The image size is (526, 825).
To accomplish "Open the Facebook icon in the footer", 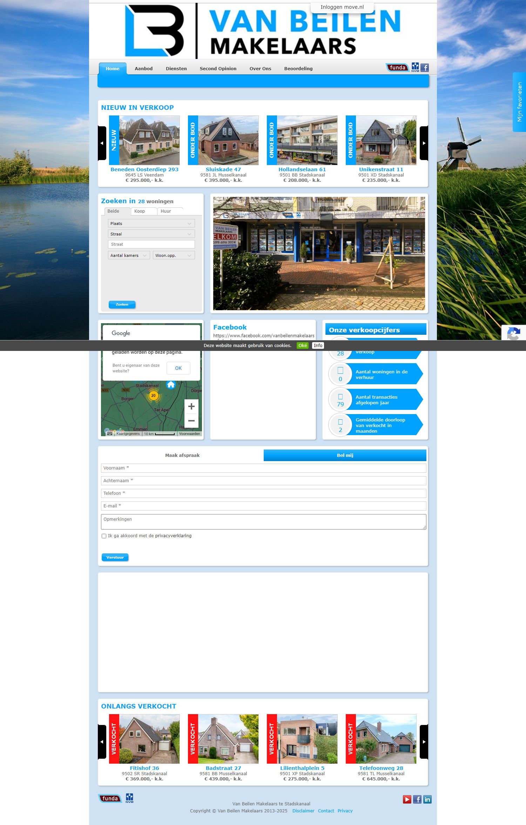I will (417, 799).
